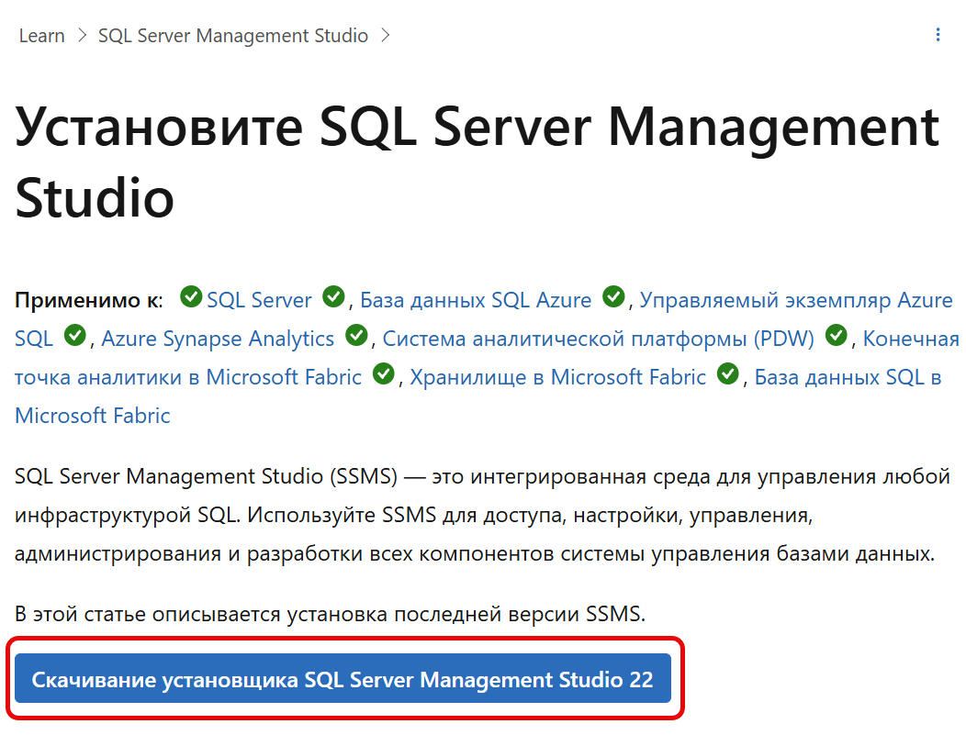The height and width of the screenshot is (735, 966).
Task: Click green checkmark before SQL Server
Action: click(x=191, y=296)
